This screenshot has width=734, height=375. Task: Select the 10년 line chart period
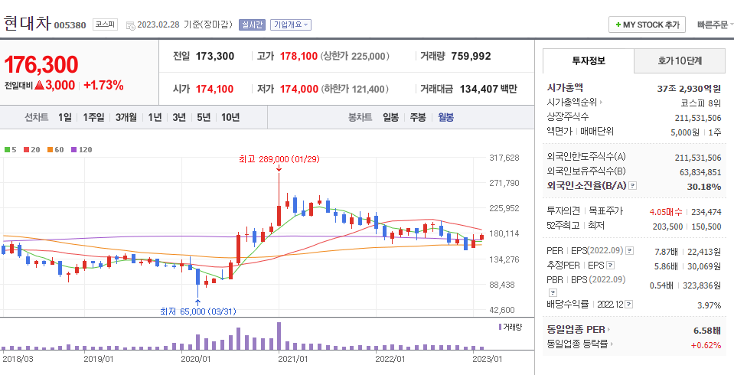click(230, 118)
